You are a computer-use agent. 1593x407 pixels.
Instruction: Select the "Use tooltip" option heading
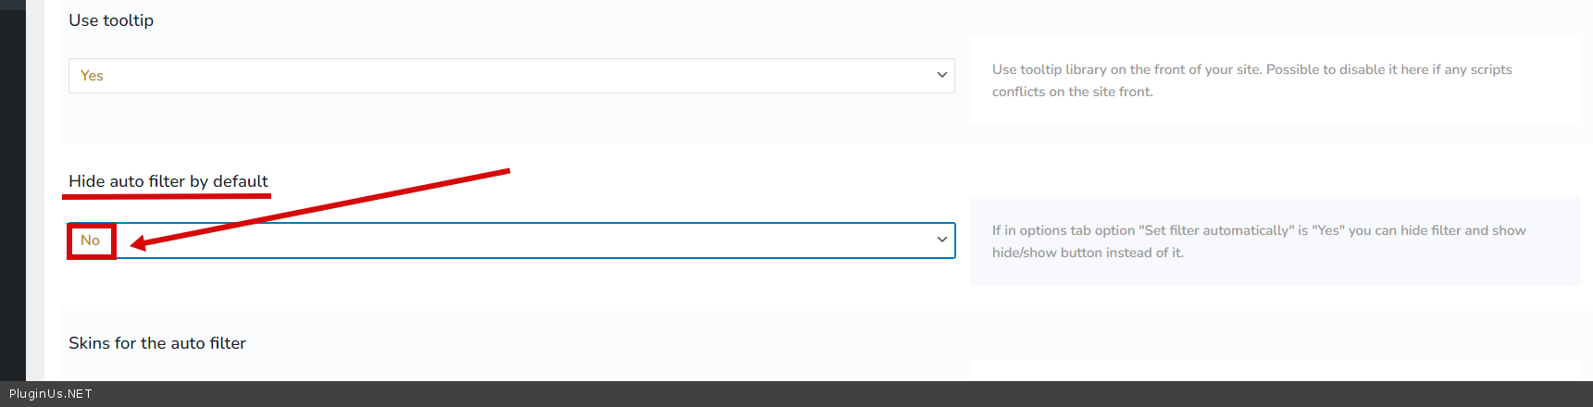(111, 20)
